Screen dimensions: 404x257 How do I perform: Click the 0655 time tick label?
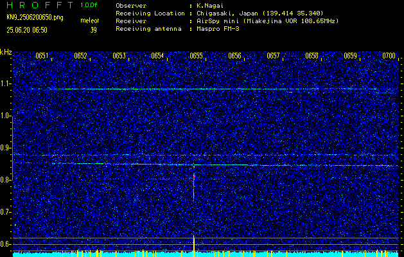196,56
